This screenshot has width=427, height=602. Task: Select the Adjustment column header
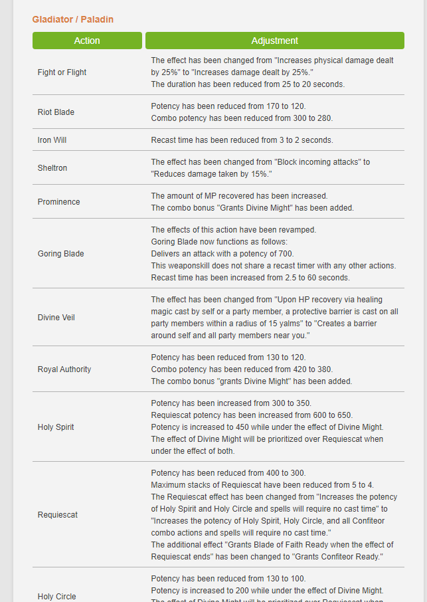pyautogui.click(x=275, y=41)
